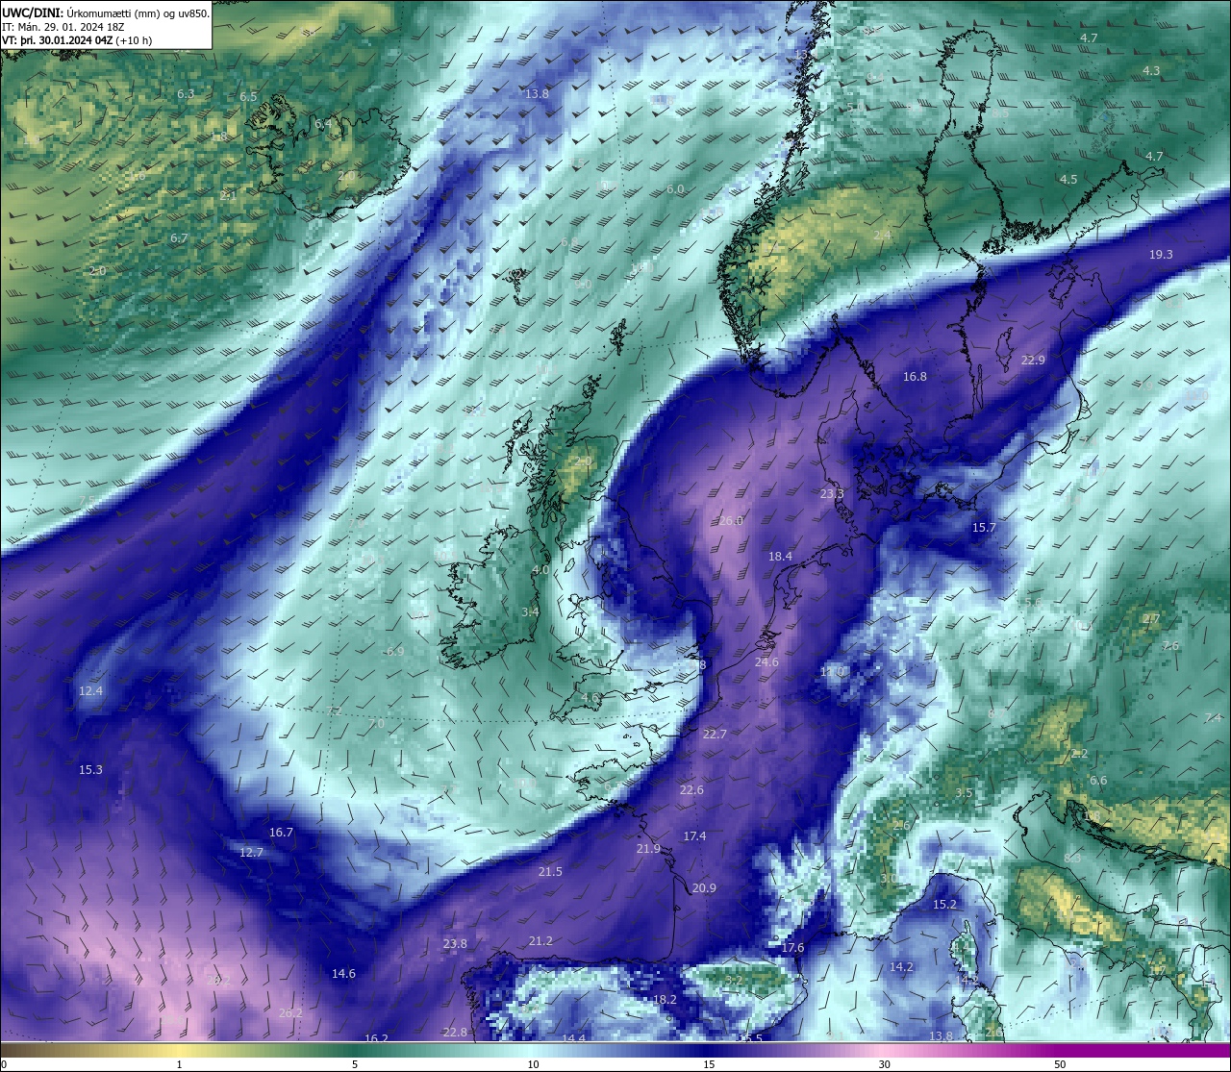Viewport: 1231px width, 1072px height.
Task: Click the VT: þri. 30.01.2024 04Z line
Action: click(x=77, y=40)
